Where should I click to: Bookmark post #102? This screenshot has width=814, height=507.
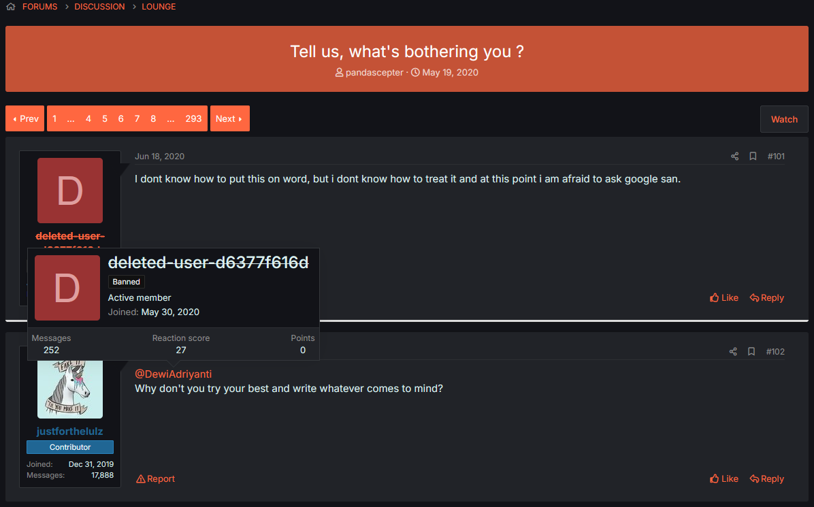coord(751,351)
